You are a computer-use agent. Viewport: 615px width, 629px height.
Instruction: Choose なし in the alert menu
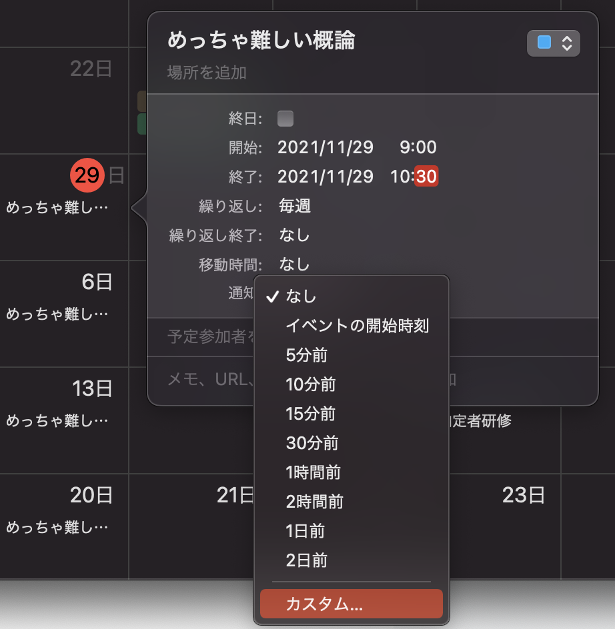pos(301,297)
